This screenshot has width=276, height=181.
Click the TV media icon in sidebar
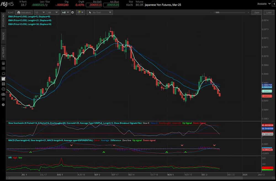pos(3,74)
